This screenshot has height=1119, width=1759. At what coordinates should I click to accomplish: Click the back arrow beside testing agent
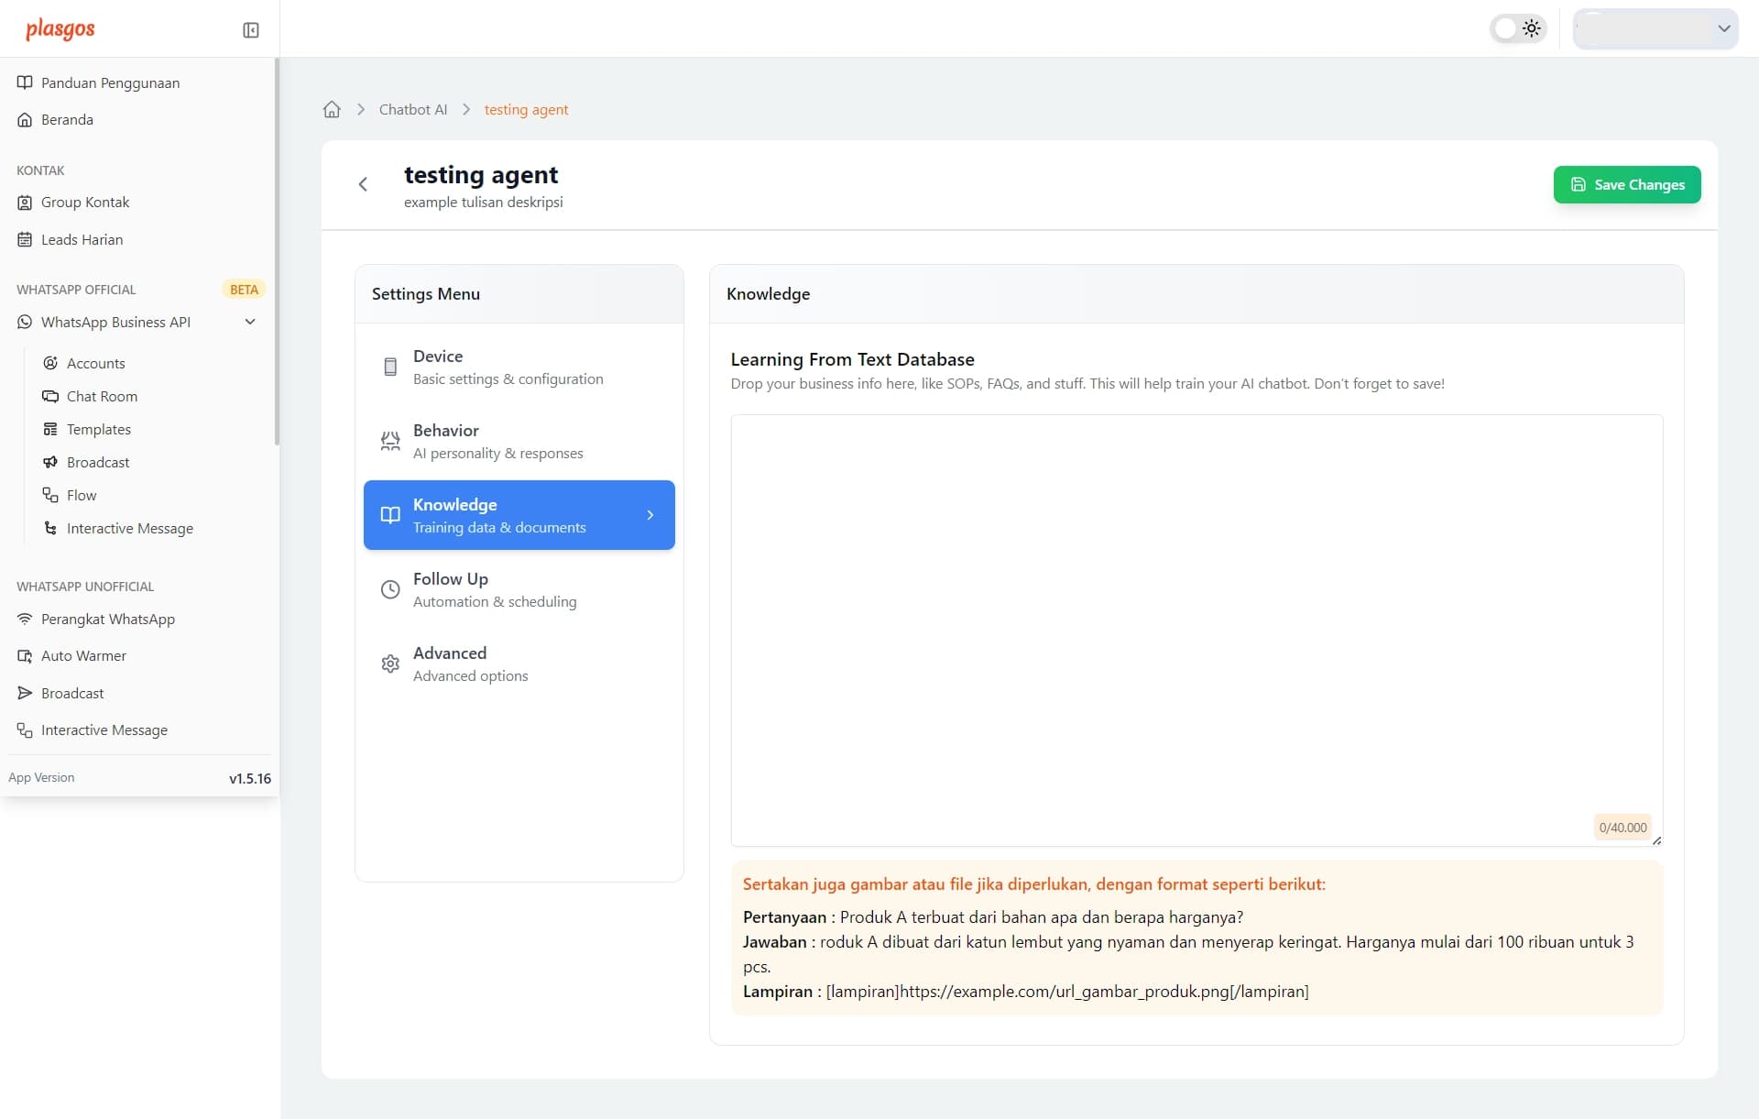point(363,184)
